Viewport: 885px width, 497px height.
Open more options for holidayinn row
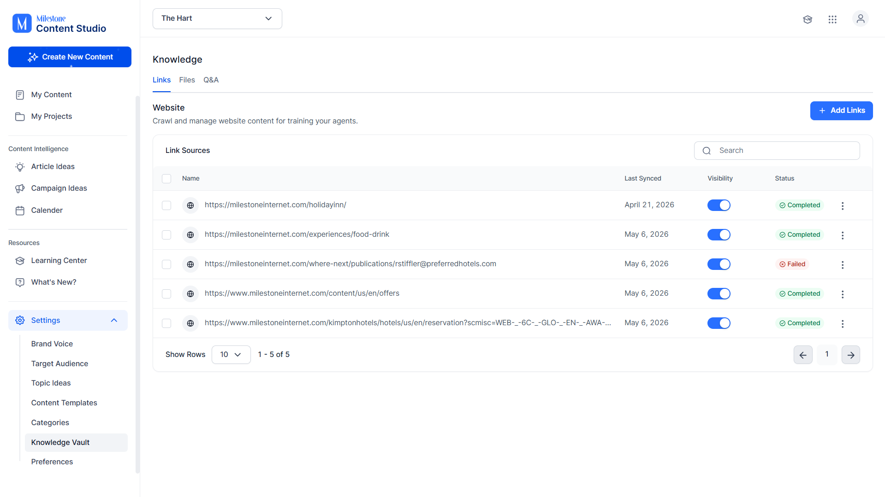(843, 206)
